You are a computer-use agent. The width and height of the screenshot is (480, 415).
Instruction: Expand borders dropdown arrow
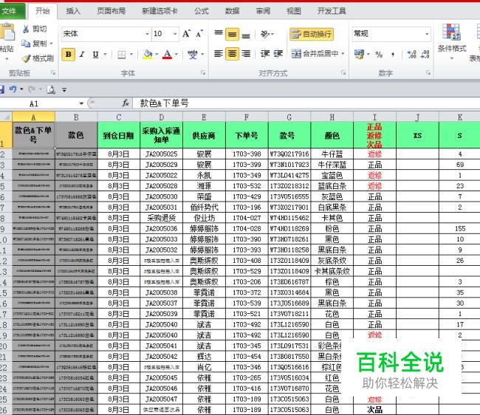131,55
